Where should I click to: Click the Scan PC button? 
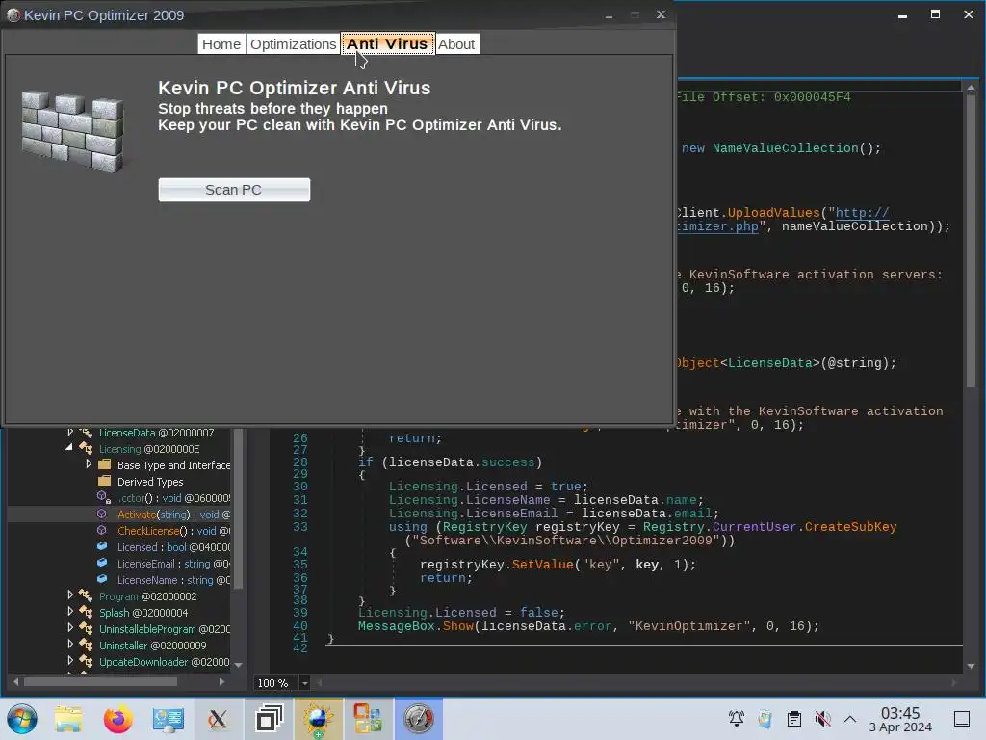click(x=234, y=190)
